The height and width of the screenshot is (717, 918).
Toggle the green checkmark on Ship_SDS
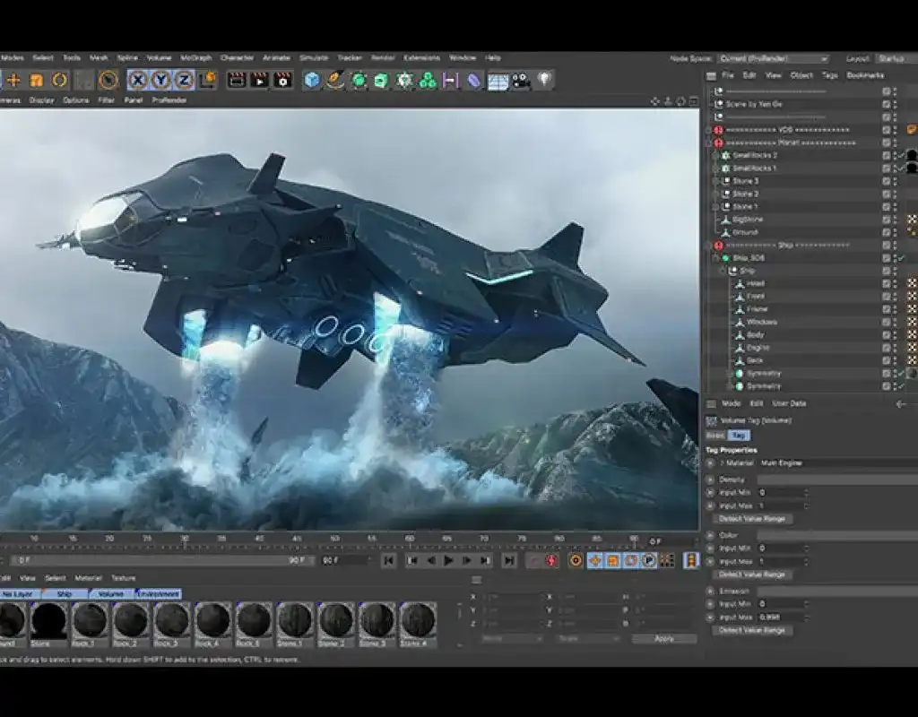click(x=900, y=257)
